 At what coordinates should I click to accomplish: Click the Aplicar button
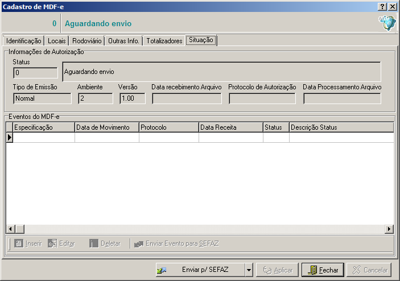[x=277, y=270]
